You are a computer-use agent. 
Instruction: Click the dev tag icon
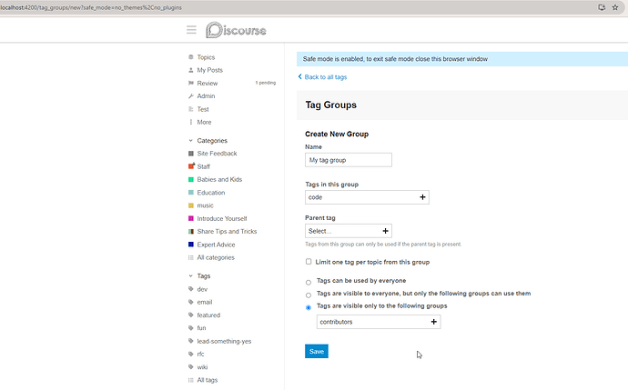click(191, 289)
